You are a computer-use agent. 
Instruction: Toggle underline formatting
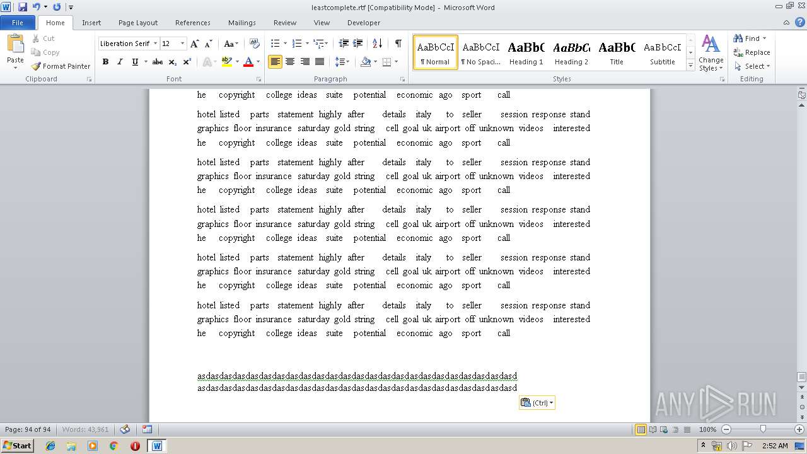point(135,62)
